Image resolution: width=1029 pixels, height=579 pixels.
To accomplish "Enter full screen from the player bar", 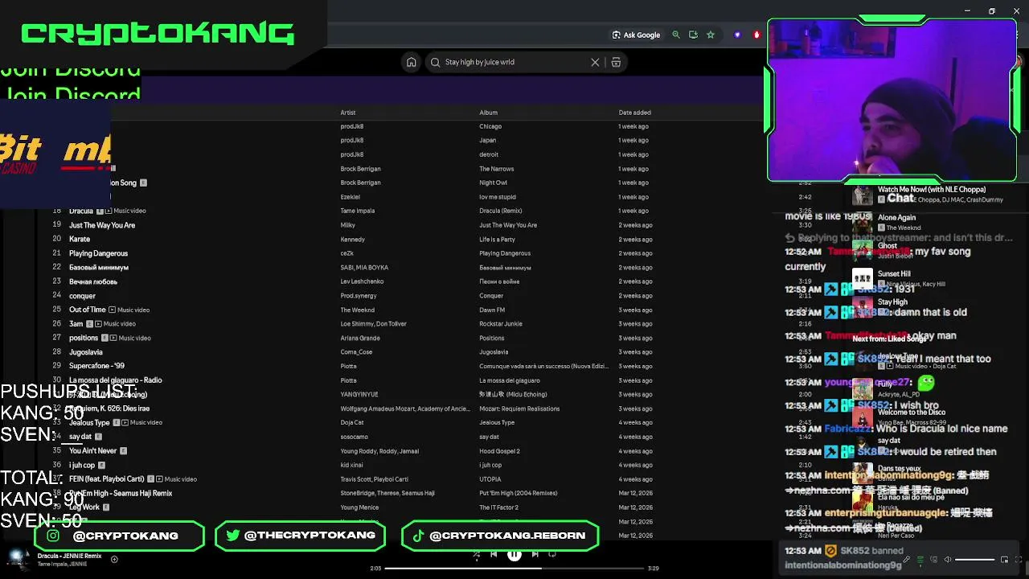I will coord(1019,560).
